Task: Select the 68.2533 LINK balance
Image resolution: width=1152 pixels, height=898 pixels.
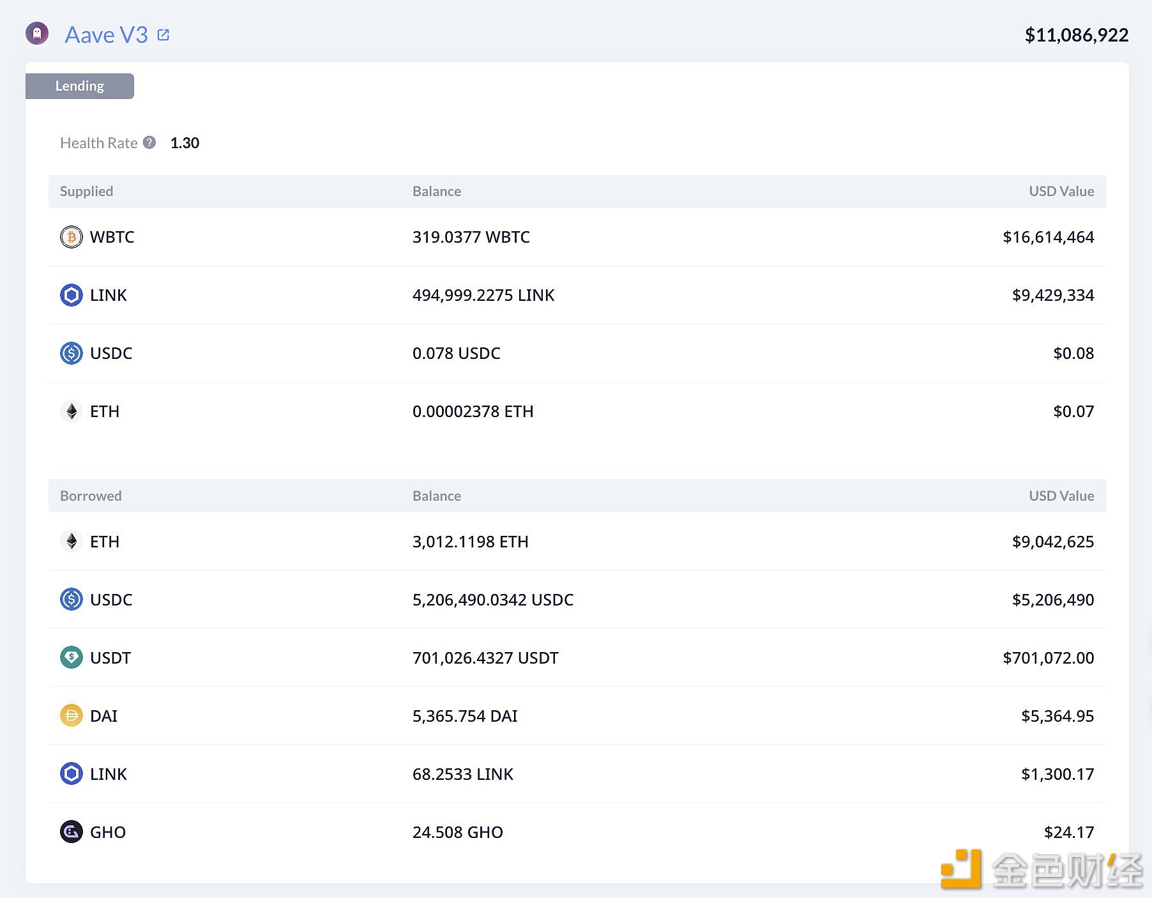Action: pos(463,774)
